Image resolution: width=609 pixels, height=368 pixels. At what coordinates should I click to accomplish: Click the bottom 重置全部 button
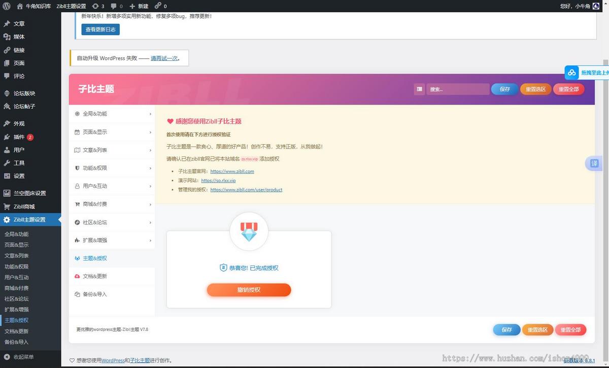click(x=571, y=330)
